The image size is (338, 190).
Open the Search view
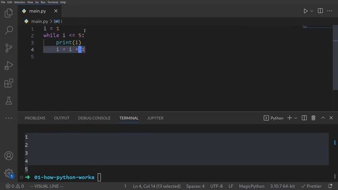tap(8, 30)
